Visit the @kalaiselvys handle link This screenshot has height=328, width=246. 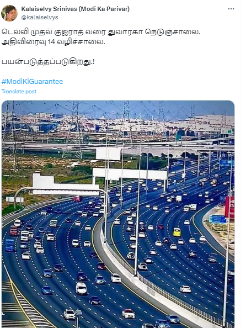point(40,17)
